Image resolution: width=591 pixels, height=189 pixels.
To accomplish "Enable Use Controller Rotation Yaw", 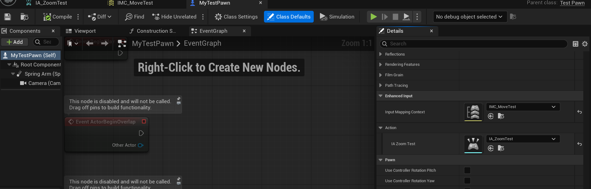I will coord(467,181).
